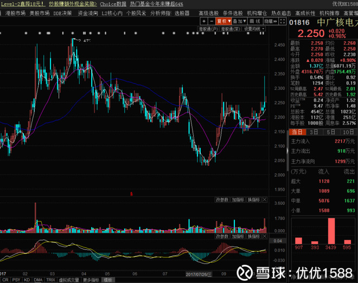Switch to TRIX indicator tab
This screenshot has height=283, width=358.
pyautogui.click(x=50, y=280)
